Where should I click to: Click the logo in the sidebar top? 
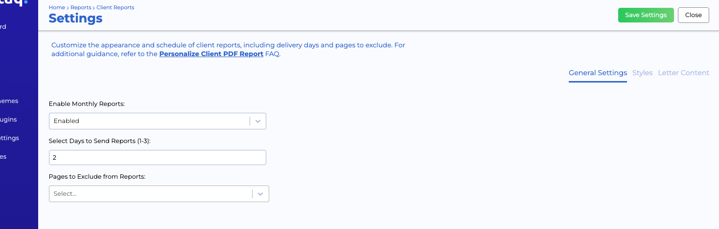[x=15, y=3]
